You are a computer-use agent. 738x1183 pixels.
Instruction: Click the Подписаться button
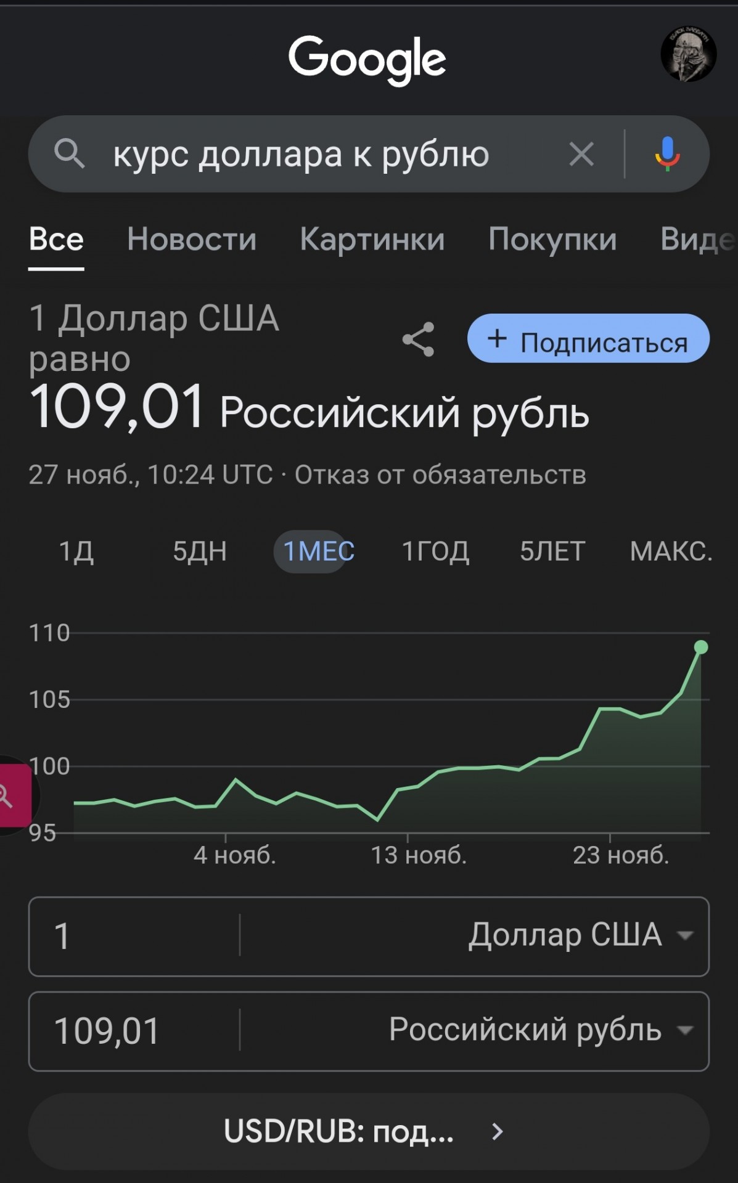(x=588, y=338)
